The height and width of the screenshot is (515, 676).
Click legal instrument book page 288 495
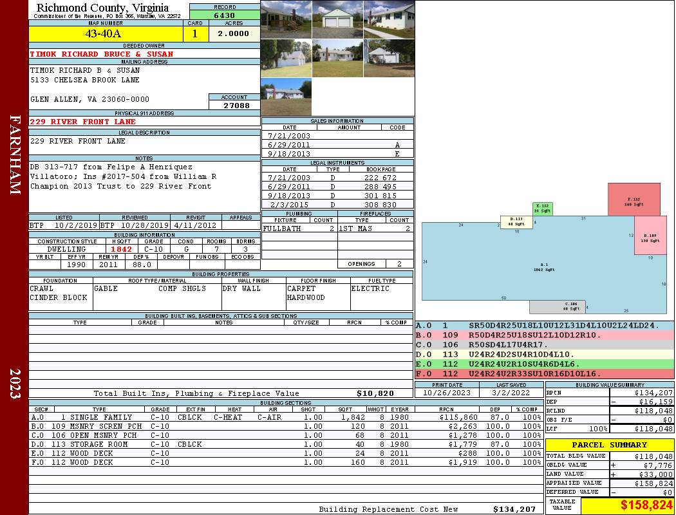click(380, 186)
